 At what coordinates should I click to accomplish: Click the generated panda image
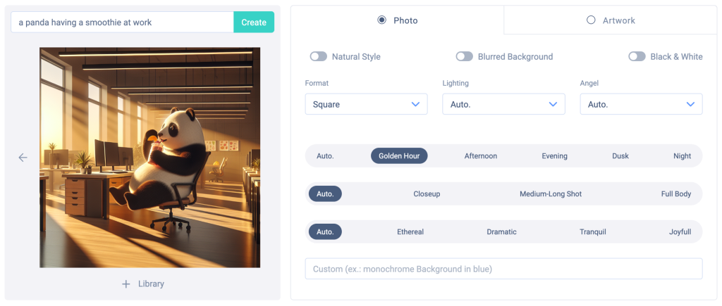[149, 158]
